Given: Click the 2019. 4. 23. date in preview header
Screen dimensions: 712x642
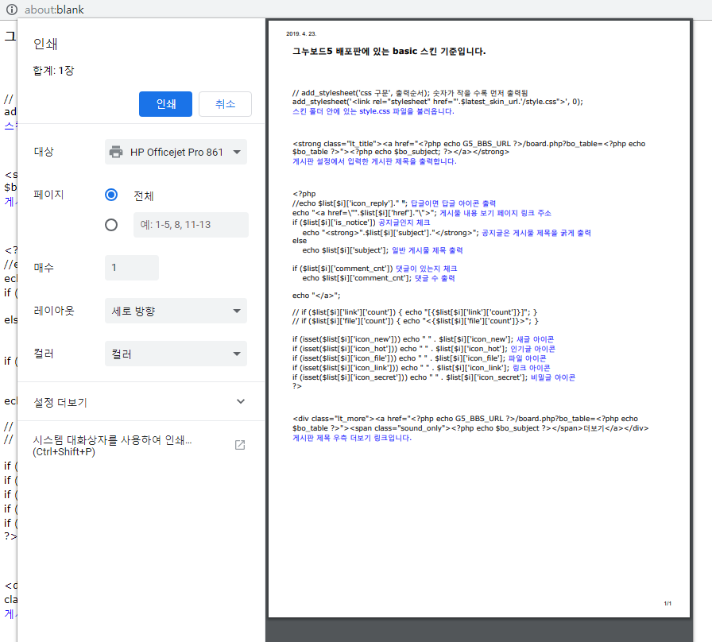Looking at the screenshot, I should 301,34.
